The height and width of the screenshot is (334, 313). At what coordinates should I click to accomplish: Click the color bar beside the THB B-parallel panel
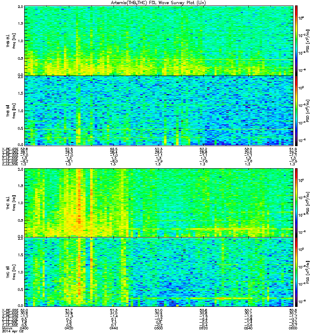pos(296,111)
